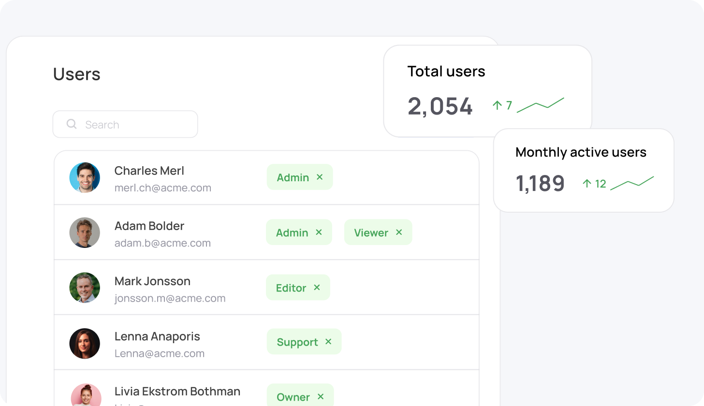This screenshot has height=406, width=704.
Task: Click the Support role tag label
Action: 297,342
